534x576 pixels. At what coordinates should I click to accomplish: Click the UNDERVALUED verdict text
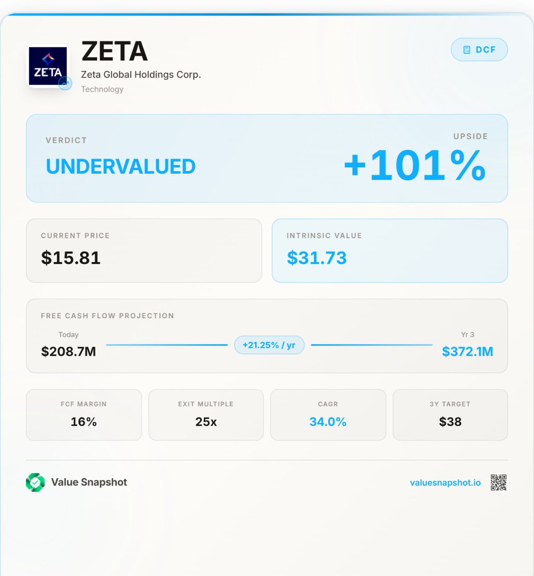click(121, 167)
